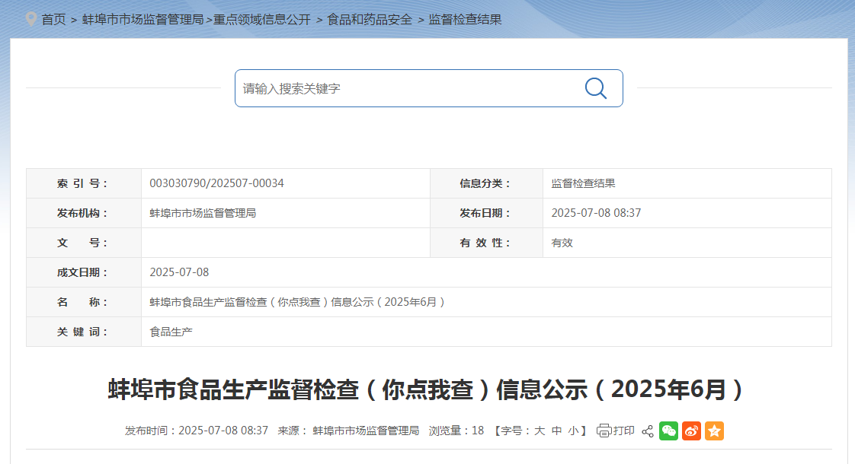Go to 首页 in breadcrumb

[53, 20]
